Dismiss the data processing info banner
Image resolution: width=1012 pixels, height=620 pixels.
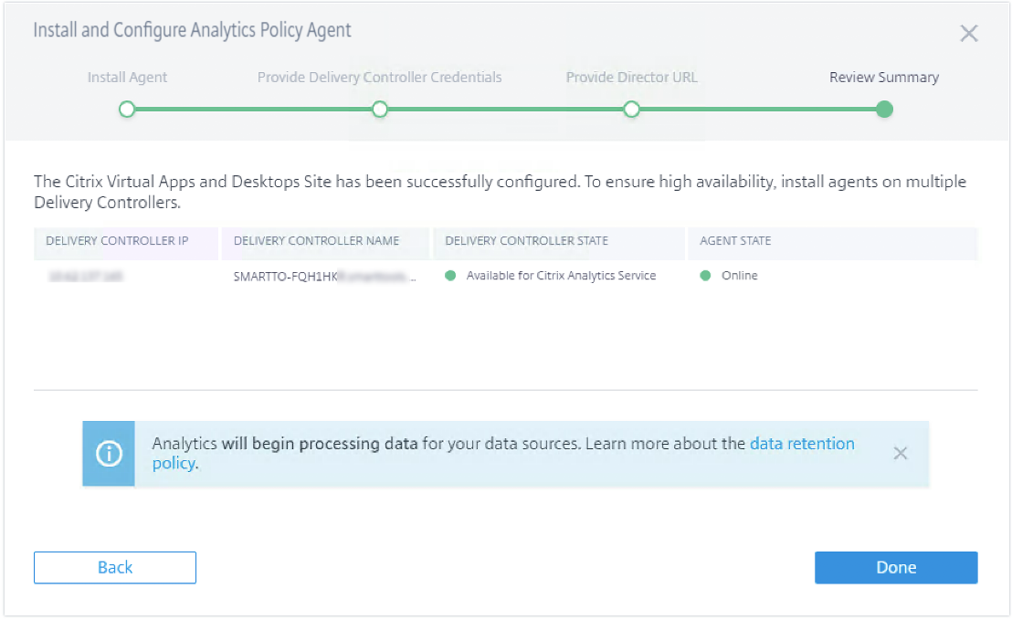pyautogui.click(x=901, y=453)
